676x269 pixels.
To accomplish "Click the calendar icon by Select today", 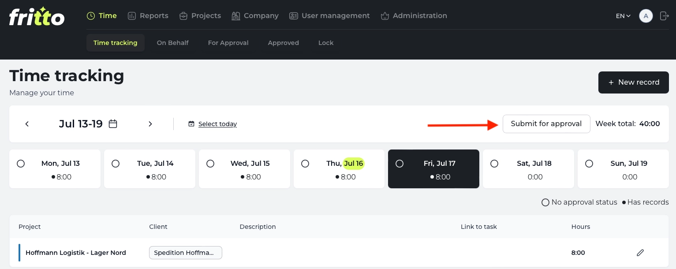I will [191, 124].
